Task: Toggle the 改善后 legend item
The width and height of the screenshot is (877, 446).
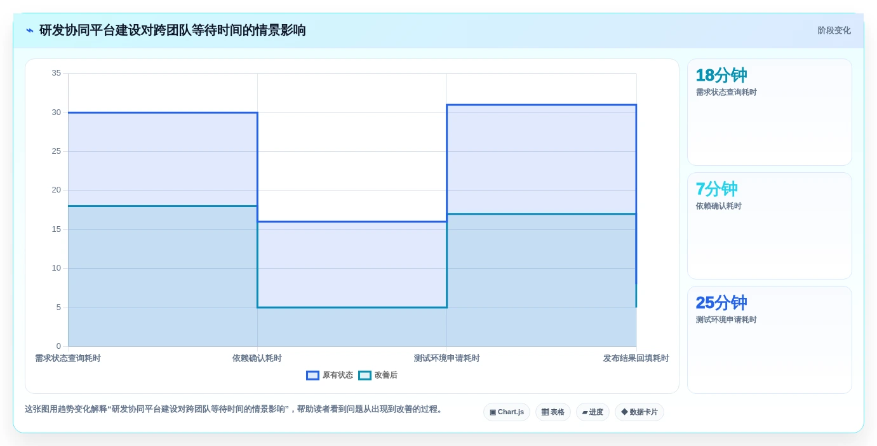Action: coord(378,375)
